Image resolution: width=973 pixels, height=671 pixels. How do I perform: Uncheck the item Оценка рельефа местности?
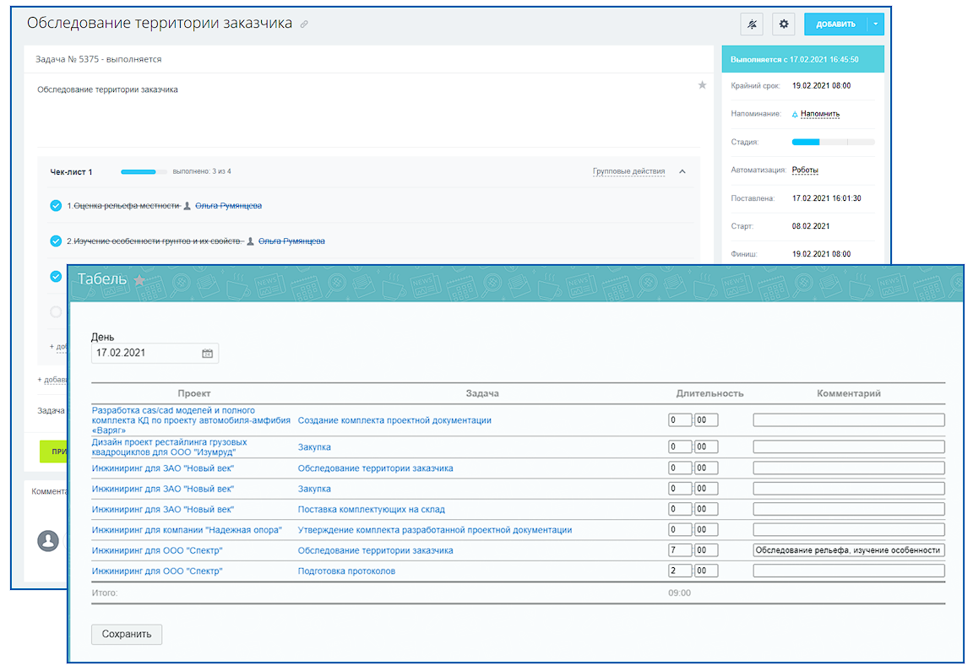[56, 206]
